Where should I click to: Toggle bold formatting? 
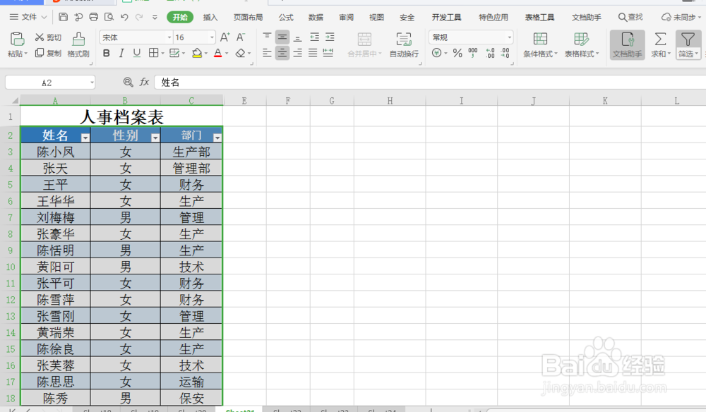coord(106,53)
